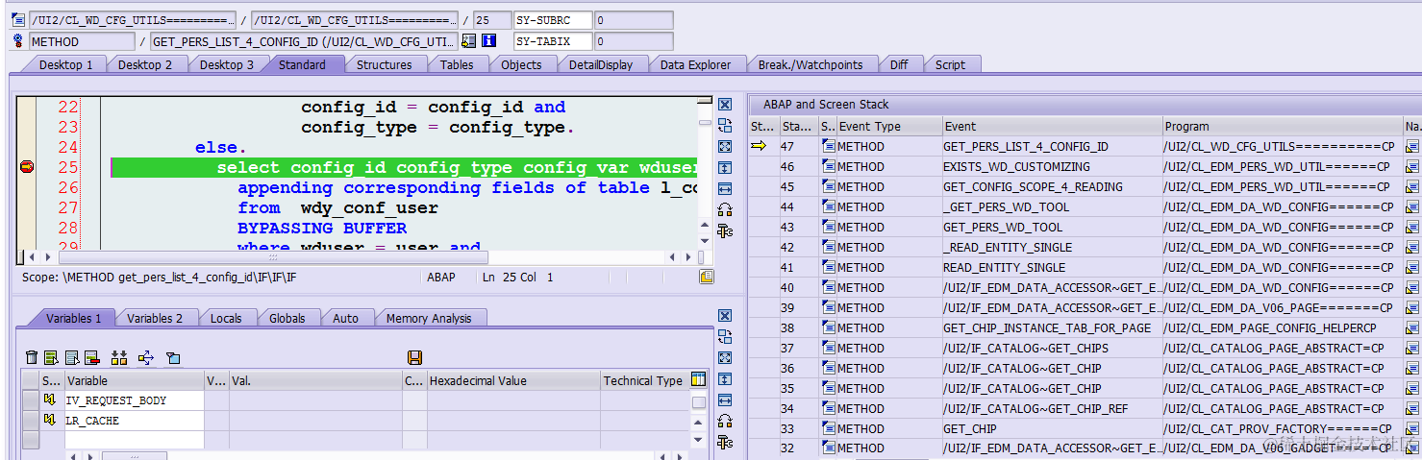Click the SY-TABIX variable name field

coord(553,41)
